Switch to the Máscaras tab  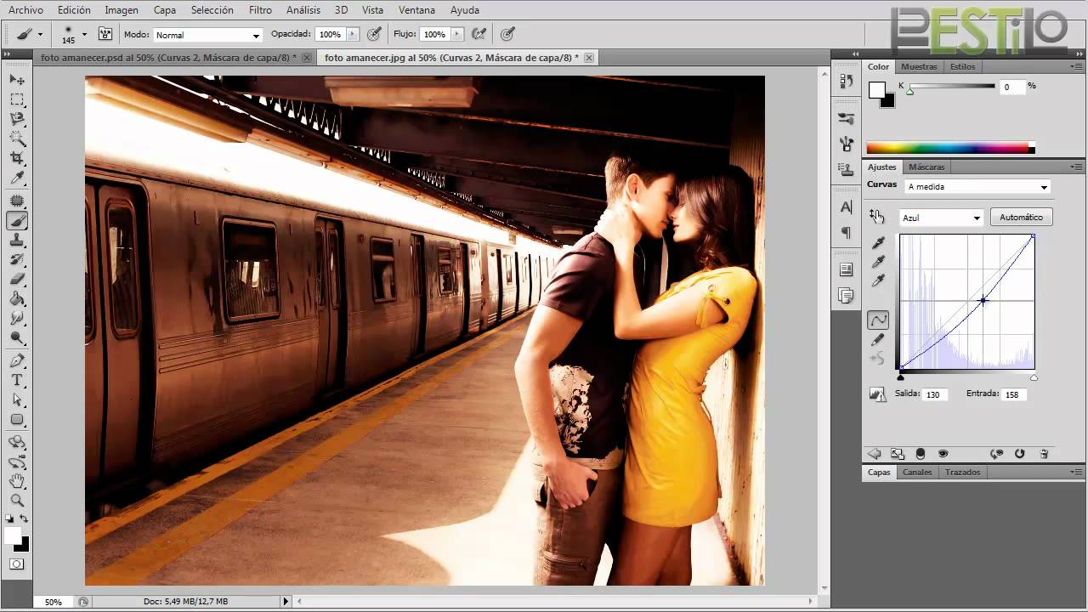click(926, 167)
